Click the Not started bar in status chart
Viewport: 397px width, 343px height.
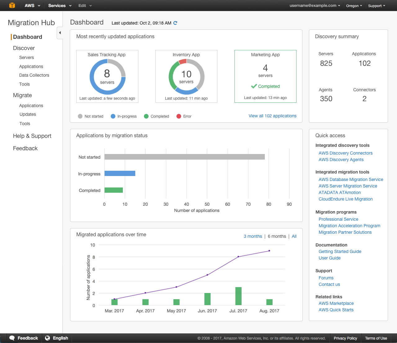tap(185, 157)
